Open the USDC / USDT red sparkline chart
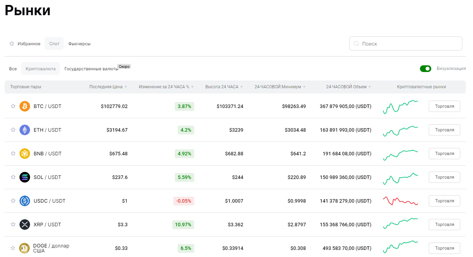The height and width of the screenshot is (257, 473). coord(400,201)
